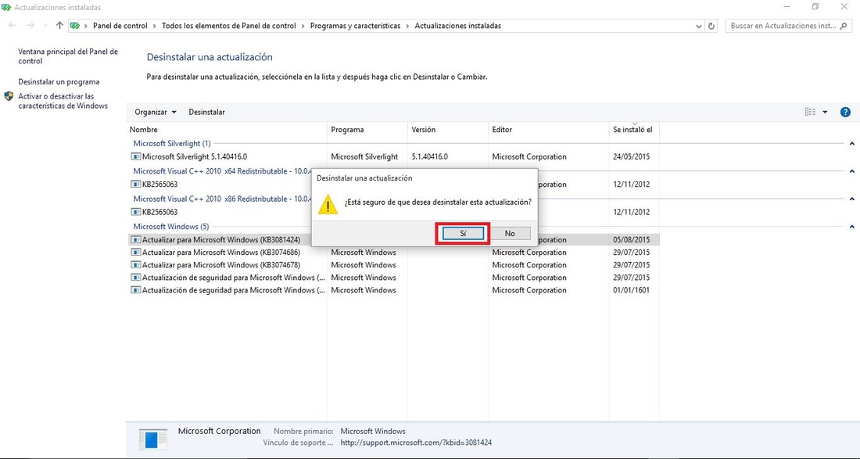Click the icon of update KB3074686
The height and width of the screenshot is (459, 860).
click(135, 253)
